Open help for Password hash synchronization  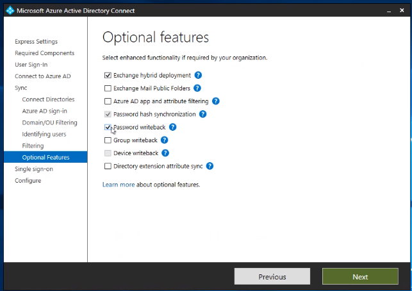pos(203,114)
